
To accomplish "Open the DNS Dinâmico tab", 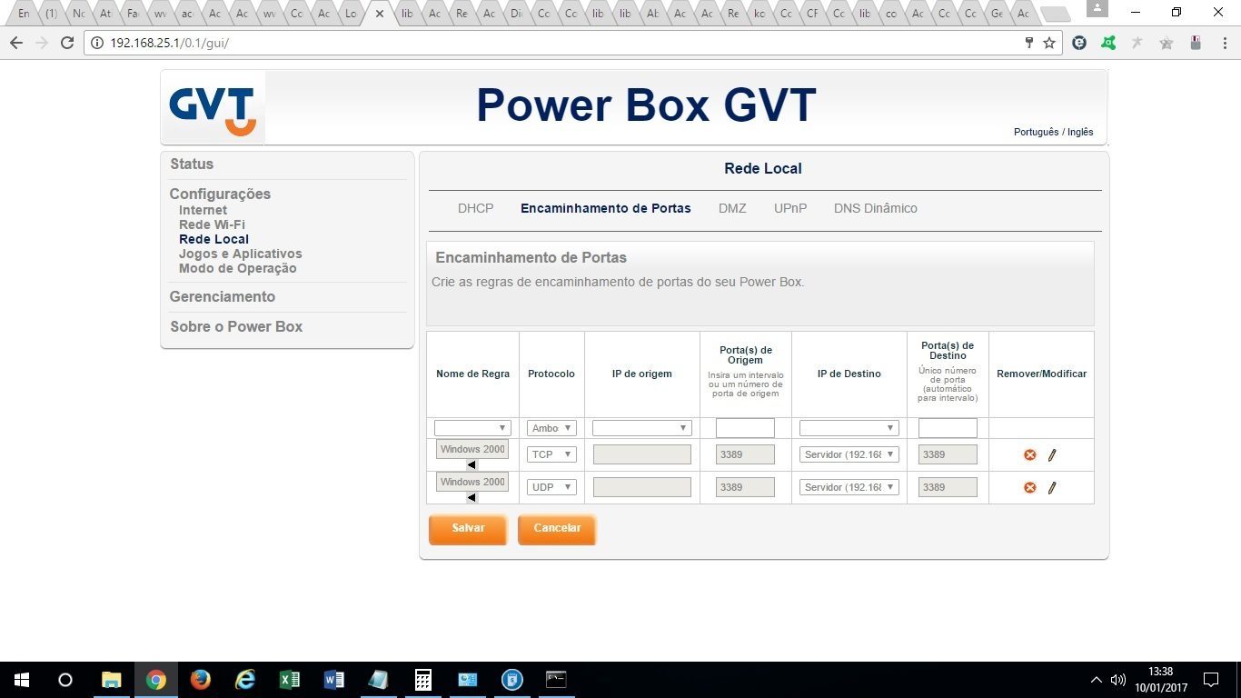I will pos(876,208).
